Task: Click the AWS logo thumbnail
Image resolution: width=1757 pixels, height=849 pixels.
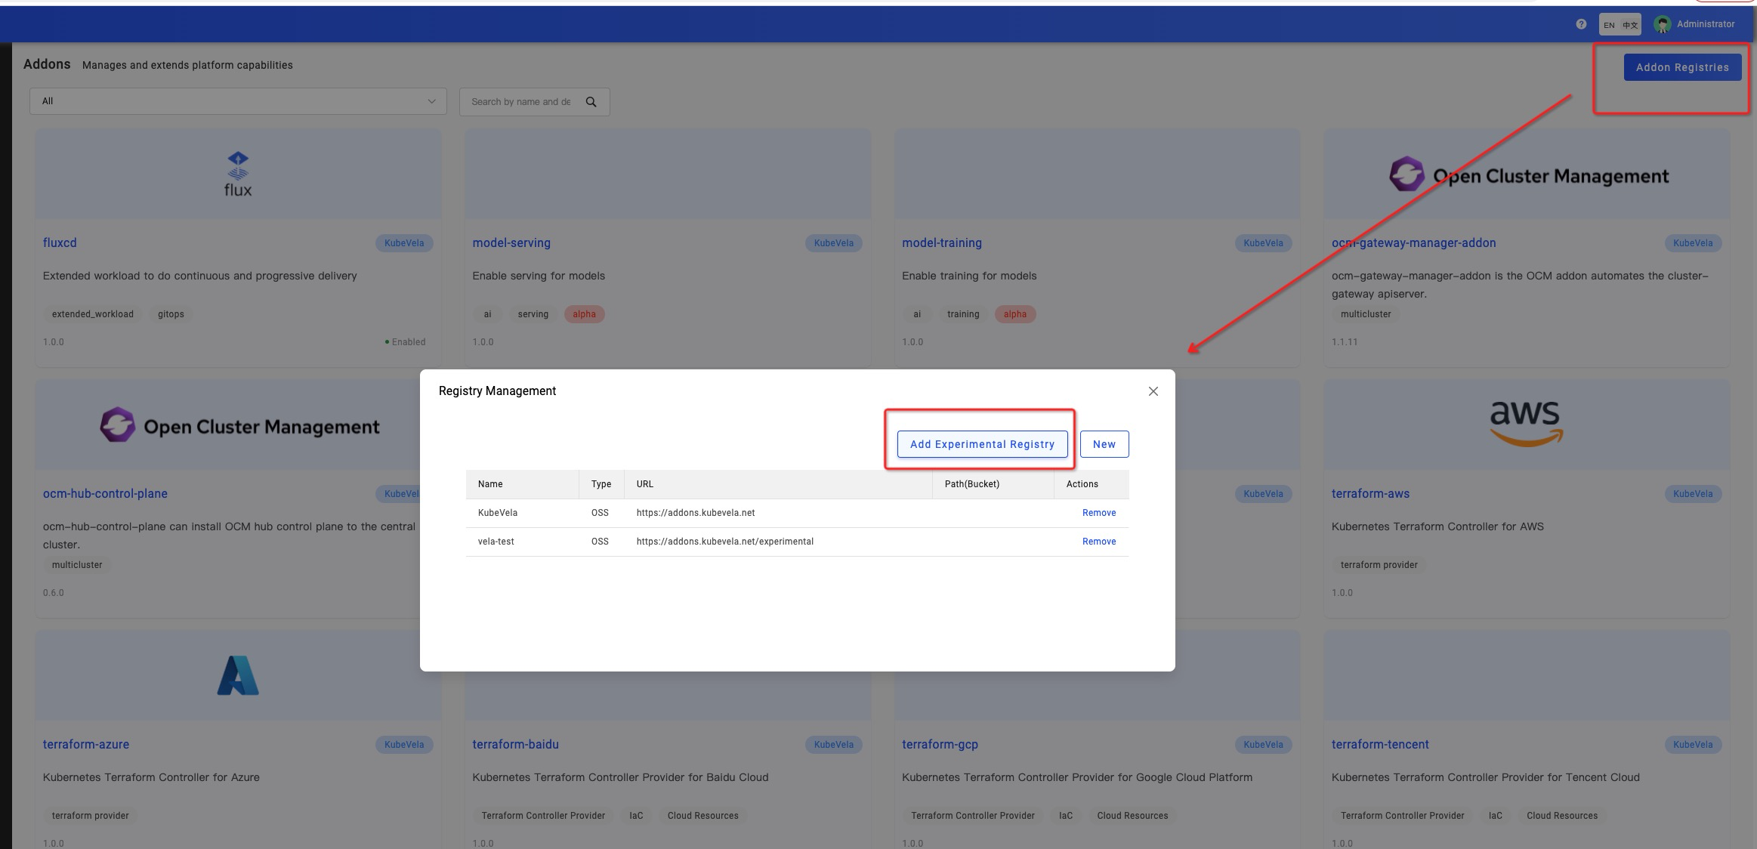Action: 1526,424
